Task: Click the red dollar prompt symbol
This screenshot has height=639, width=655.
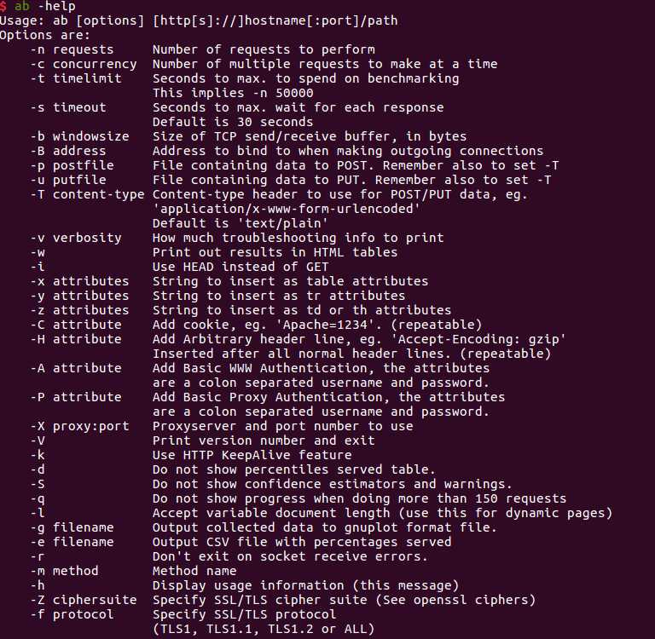Action: [x=3, y=6]
